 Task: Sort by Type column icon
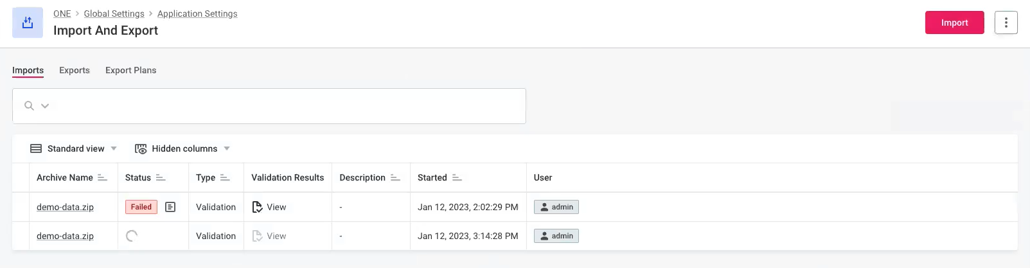coord(225,178)
